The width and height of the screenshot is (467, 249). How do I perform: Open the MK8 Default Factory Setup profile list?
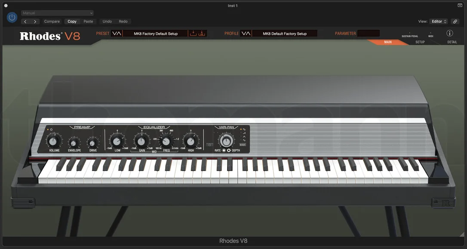(x=285, y=34)
